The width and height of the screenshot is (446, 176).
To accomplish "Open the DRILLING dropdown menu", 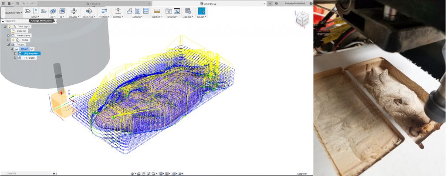I will (74, 17).
